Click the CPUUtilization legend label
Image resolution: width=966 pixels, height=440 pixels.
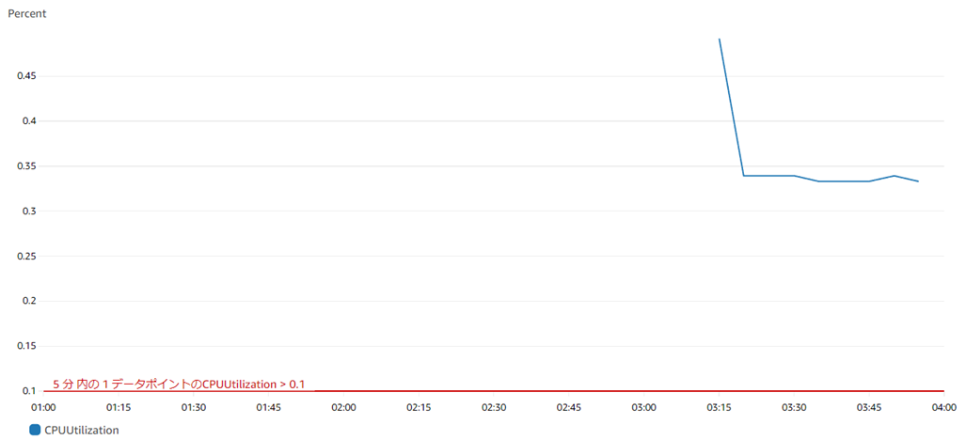[81, 430]
